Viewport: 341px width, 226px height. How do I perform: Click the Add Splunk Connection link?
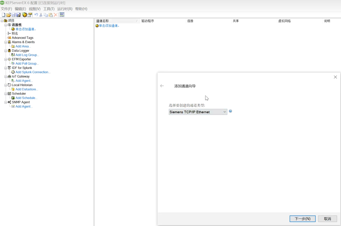coord(33,72)
